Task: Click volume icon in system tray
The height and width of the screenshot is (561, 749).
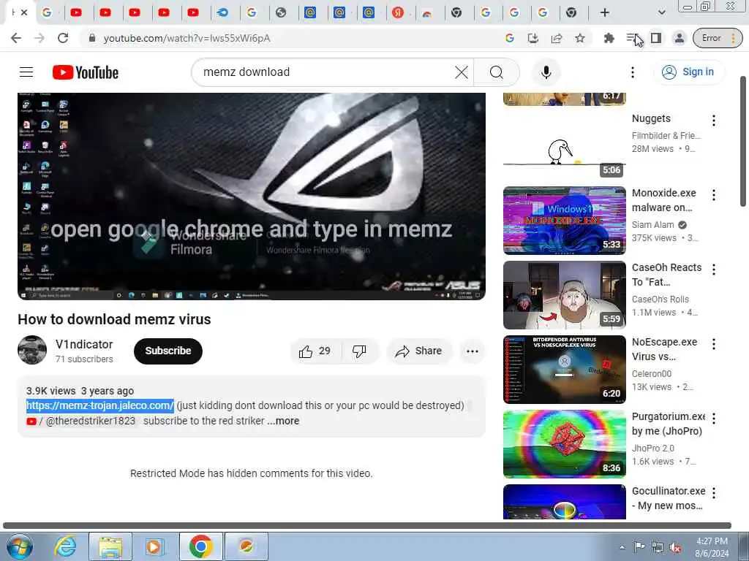Action: [x=676, y=548]
